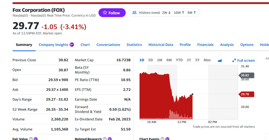Open the Visitors trend widget
269x140 pixels.
(x=164, y=13)
